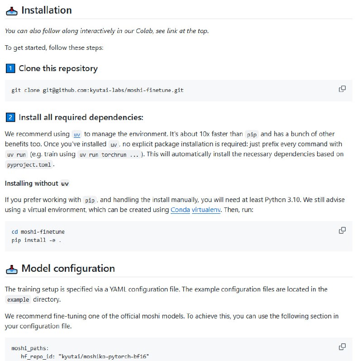Click inside the git clone code line
The width and height of the screenshot is (362, 361).
[x=97, y=90]
